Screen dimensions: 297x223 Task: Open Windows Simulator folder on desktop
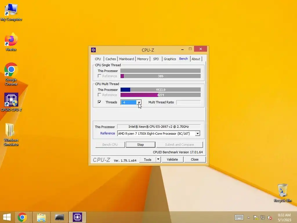[11, 134]
